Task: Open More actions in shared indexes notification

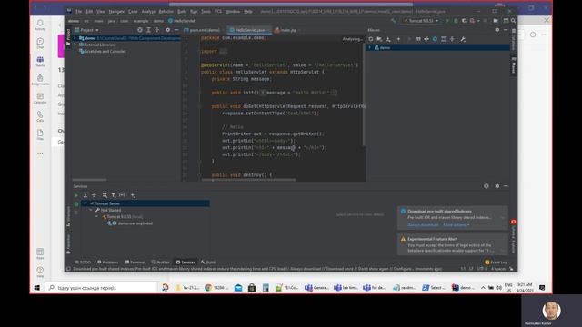Action: [456, 225]
